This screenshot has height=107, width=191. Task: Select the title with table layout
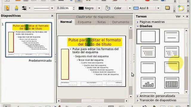(172, 83)
